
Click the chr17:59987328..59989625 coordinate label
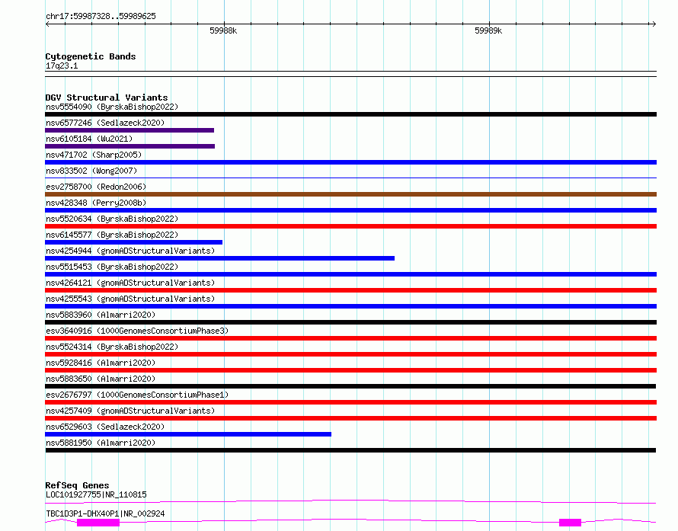tap(101, 17)
